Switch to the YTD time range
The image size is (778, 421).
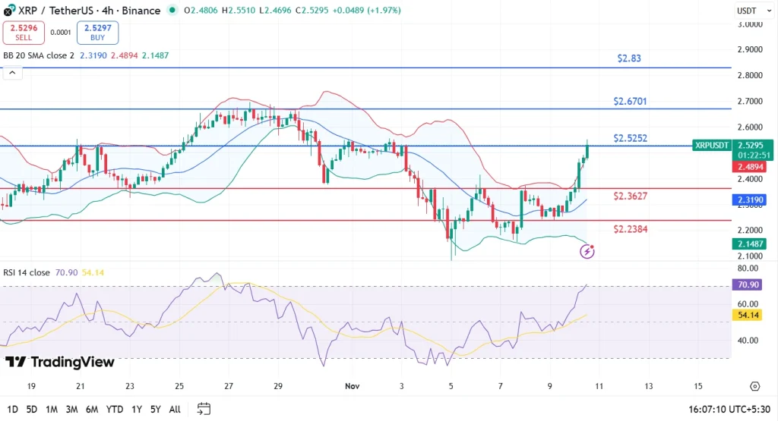[x=115, y=409]
